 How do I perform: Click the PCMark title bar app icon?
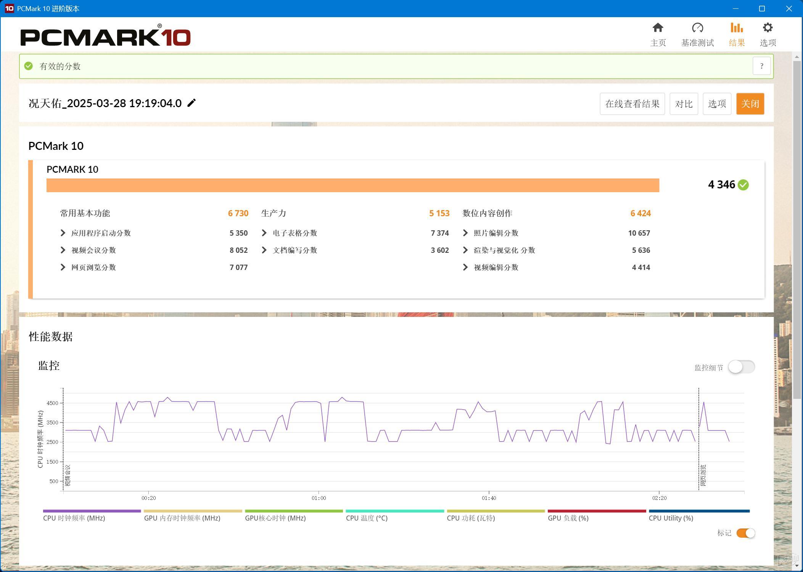click(x=9, y=8)
